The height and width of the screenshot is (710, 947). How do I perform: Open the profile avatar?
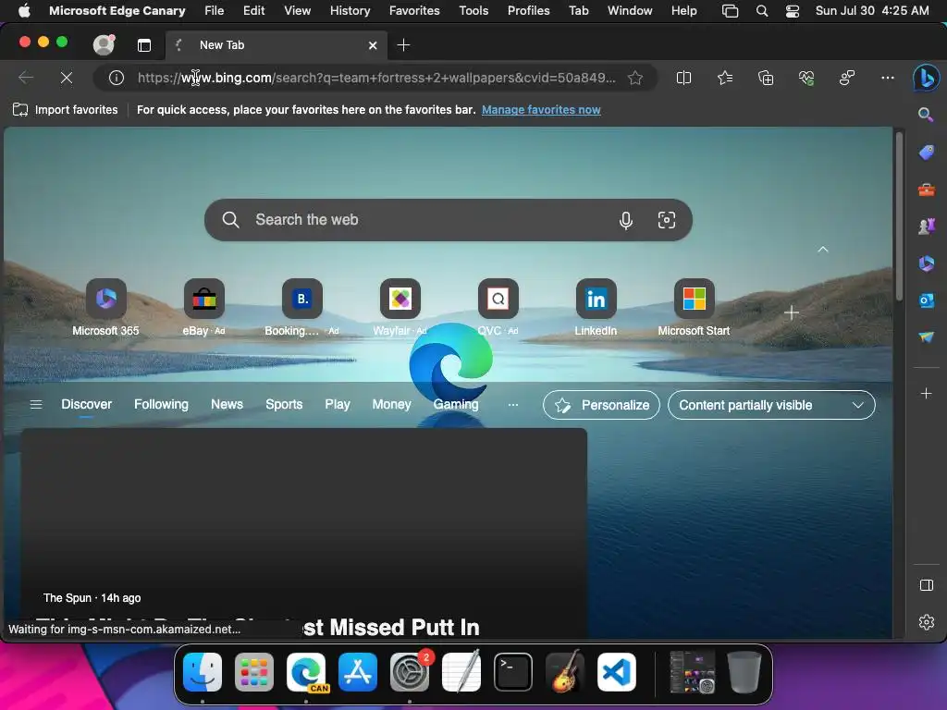pos(104,44)
